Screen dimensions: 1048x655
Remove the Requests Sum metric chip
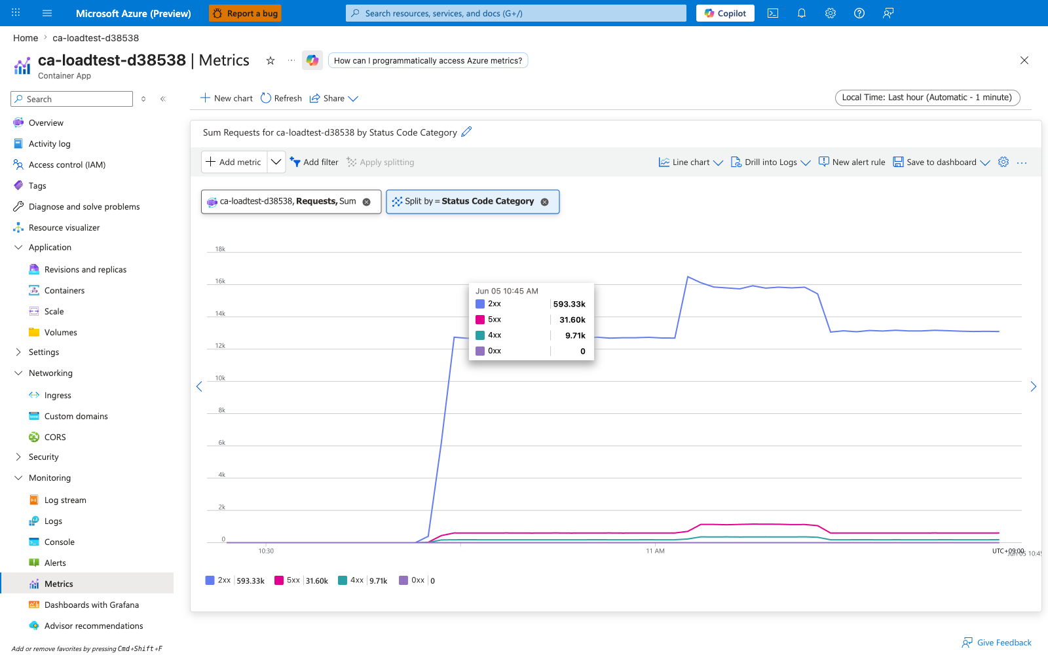[x=367, y=202]
